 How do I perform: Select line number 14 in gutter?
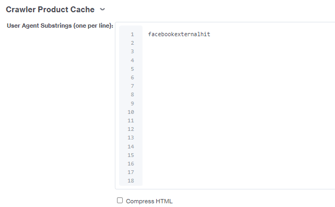[x=131, y=146]
